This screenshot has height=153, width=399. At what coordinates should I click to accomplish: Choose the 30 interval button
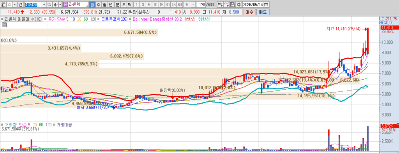(167, 5)
